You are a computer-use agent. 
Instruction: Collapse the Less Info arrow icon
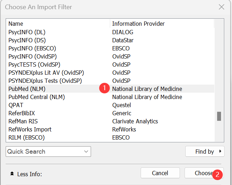[x=12, y=174]
